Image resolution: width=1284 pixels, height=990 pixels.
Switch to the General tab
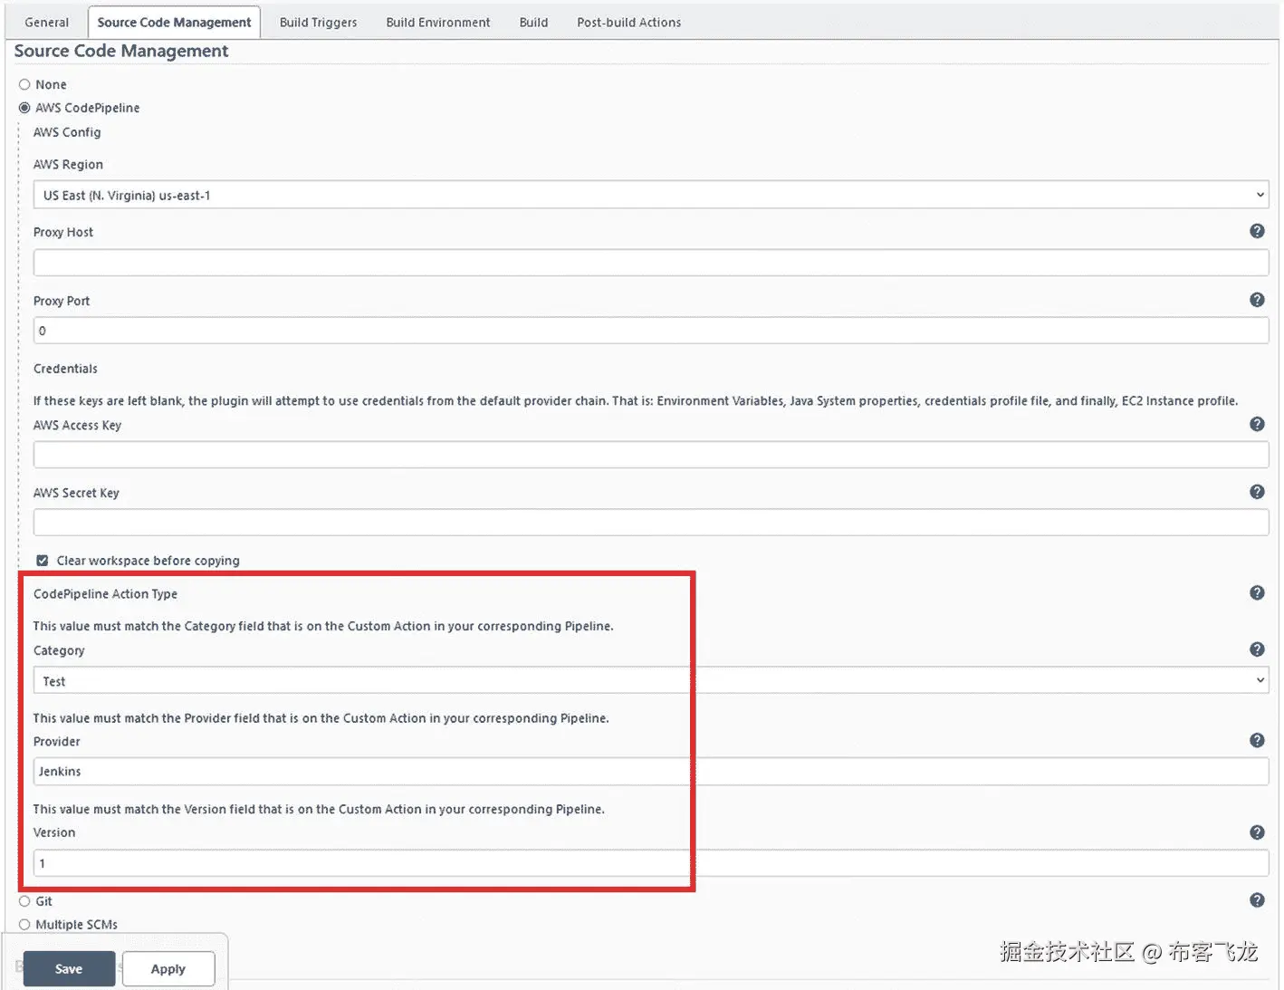pyautogui.click(x=46, y=22)
